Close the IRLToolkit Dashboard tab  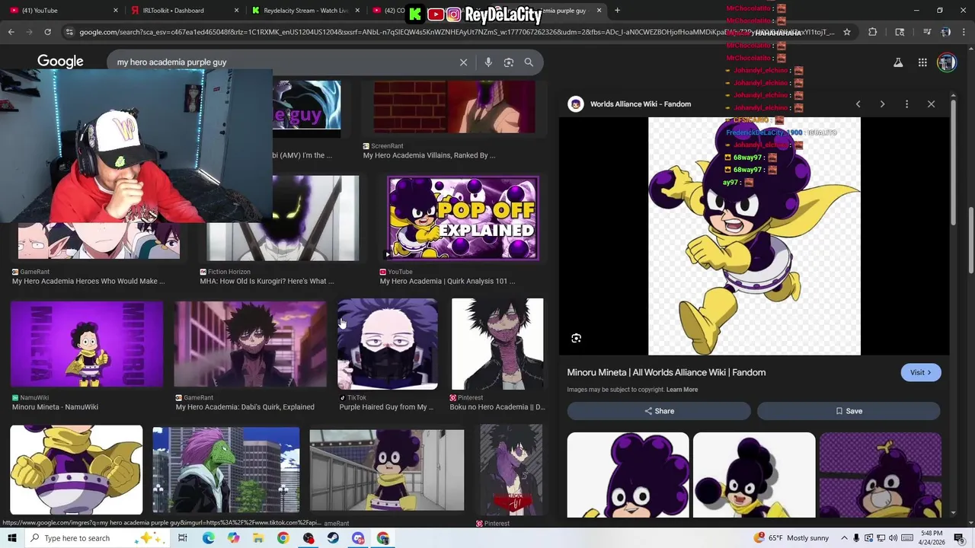click(237, 11)
